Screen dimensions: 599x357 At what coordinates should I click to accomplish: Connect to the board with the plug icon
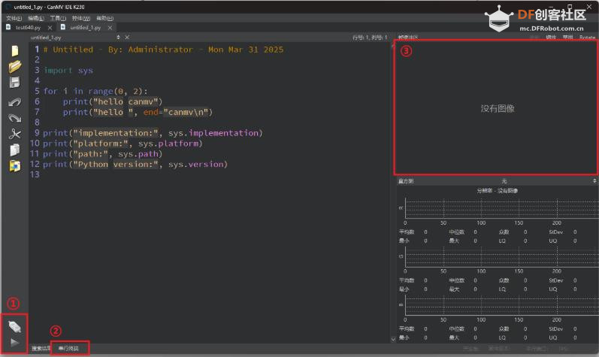(x=16, y=326)
